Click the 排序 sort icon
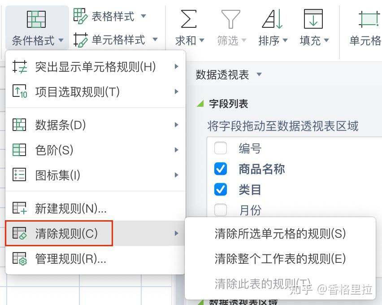The height and width of the screenshot is (305, 382). click(x=272, y=19)
